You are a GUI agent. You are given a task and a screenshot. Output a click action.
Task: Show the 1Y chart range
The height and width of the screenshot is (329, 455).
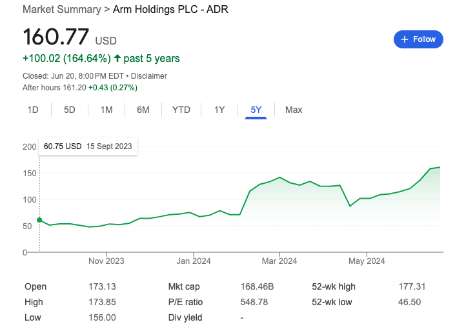219,110
